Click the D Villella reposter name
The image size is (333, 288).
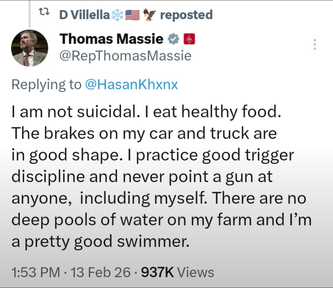[x=84, y=15]
